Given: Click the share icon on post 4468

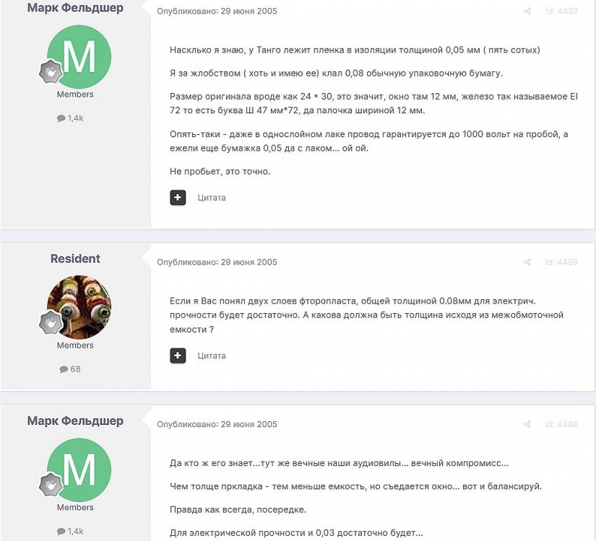Looking at the screenshot, I should tap(527, 424).
